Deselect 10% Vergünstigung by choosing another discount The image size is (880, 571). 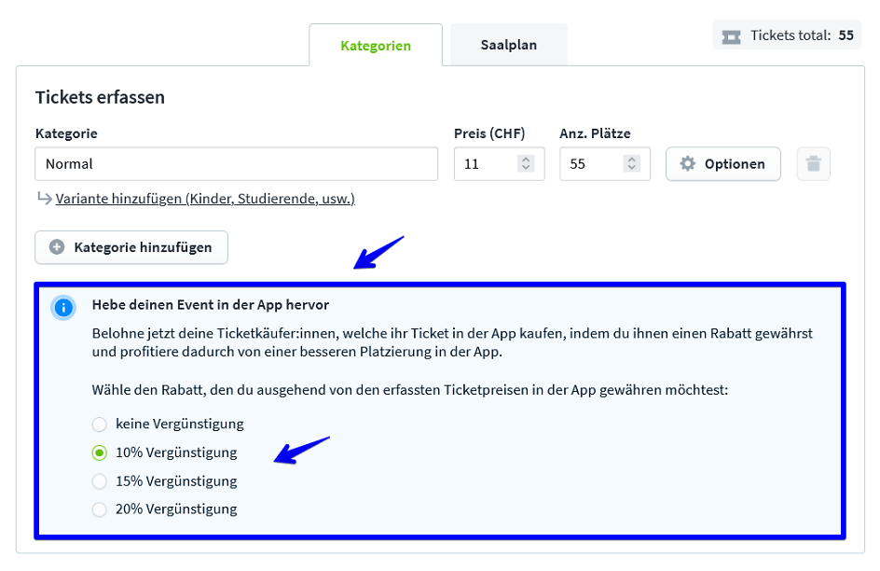[100, 424]
